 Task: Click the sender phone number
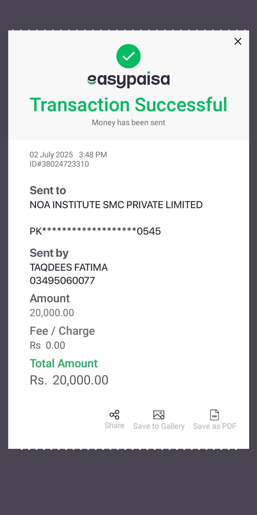(x=62, y=281)
